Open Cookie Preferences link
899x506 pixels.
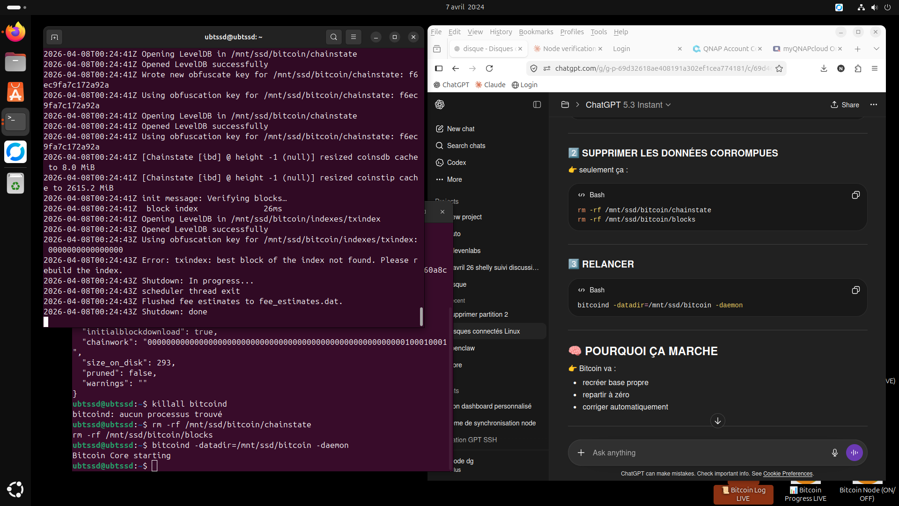click(788, 474)
